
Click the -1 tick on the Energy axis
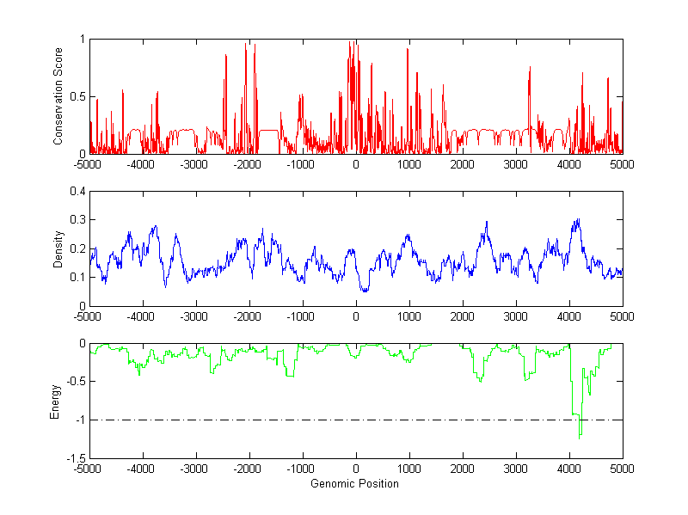pyautogui.click(x=80, y=420)
